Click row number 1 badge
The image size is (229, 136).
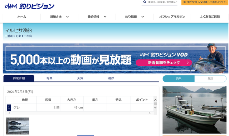[x=9, y=107]
